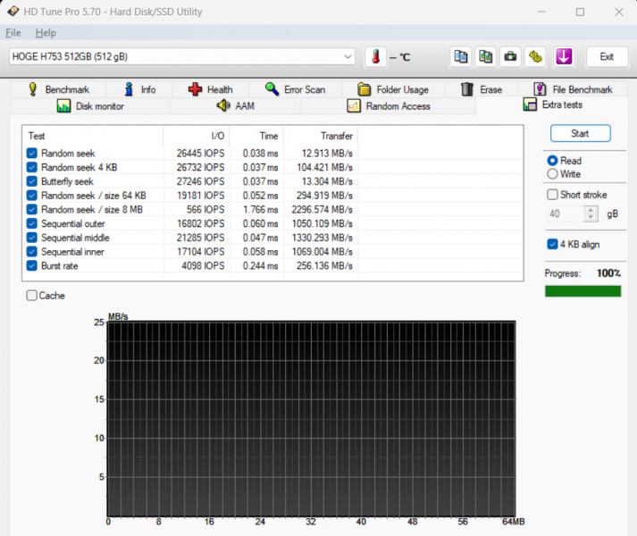The image size is (637, 536).
Task: Click the copy screenshot to clipboard icon
Action: (485, 56)
